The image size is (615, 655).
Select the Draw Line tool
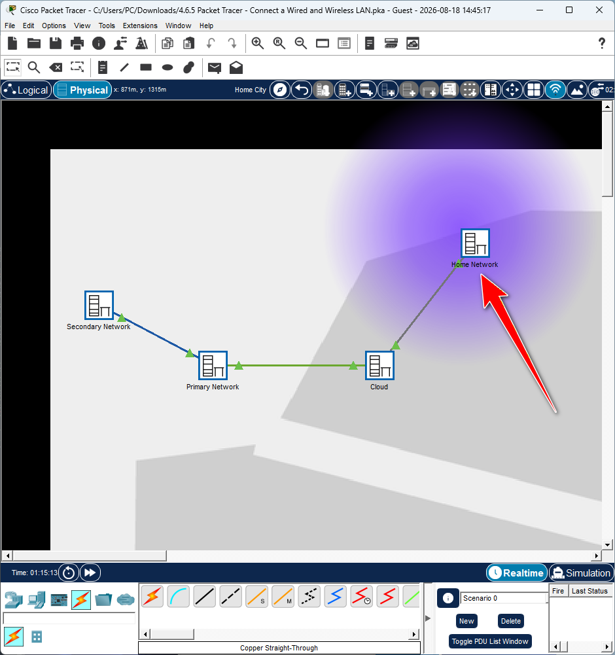124,67
